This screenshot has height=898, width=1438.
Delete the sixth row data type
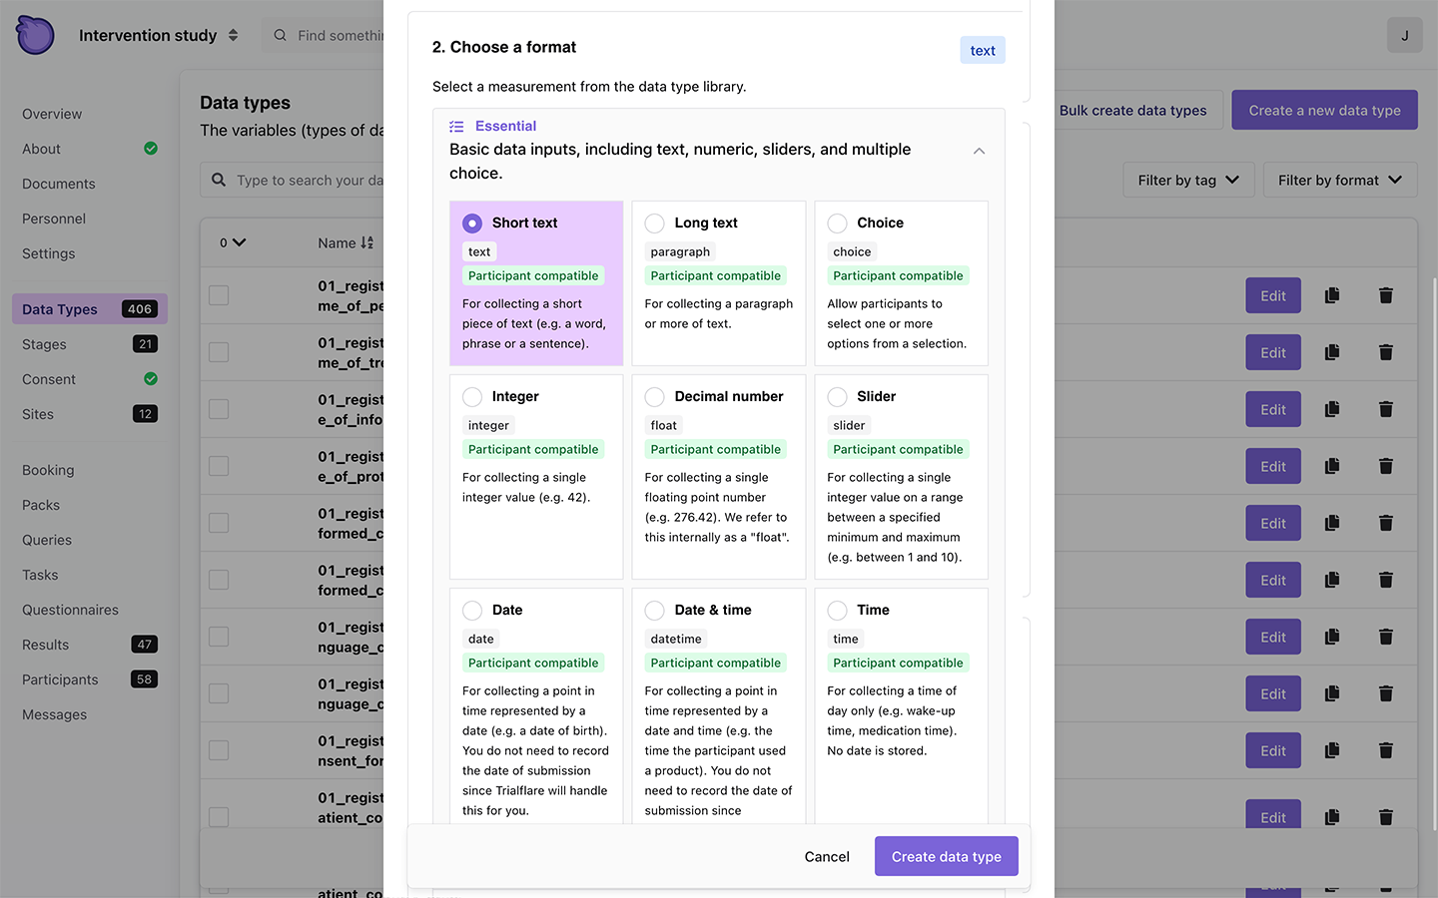(x=1386, y=580)
